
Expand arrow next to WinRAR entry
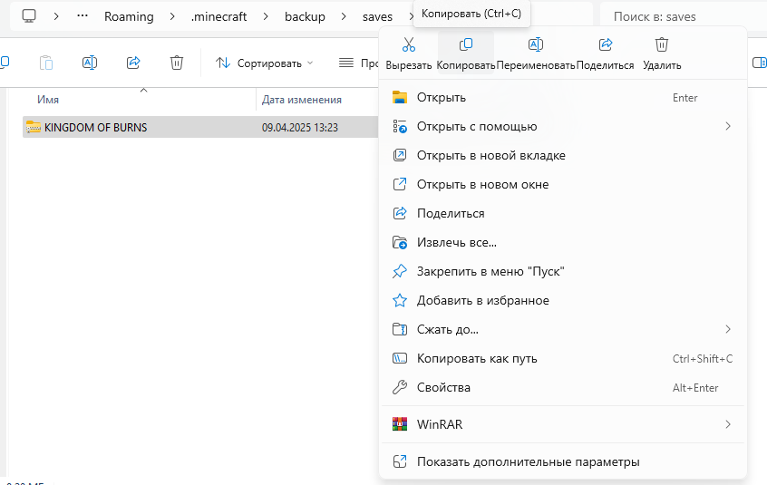pos(728,424)
